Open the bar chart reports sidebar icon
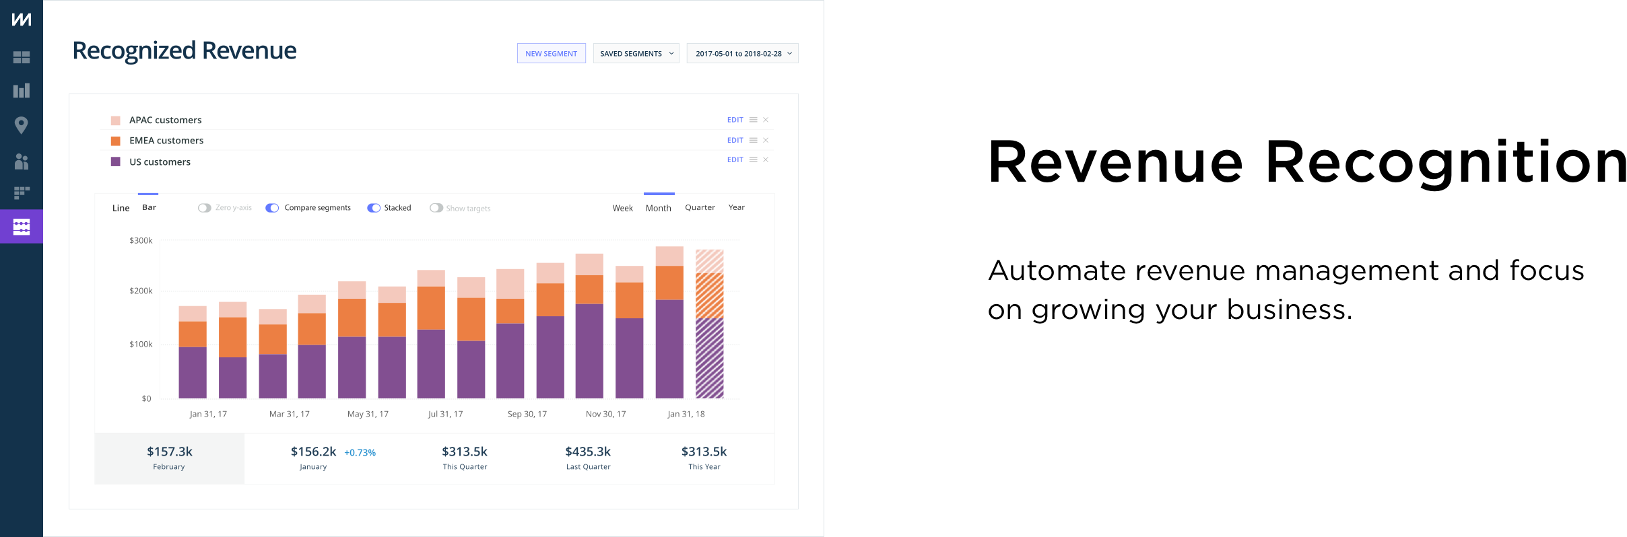1627x537 pixels. pos(22,91)
